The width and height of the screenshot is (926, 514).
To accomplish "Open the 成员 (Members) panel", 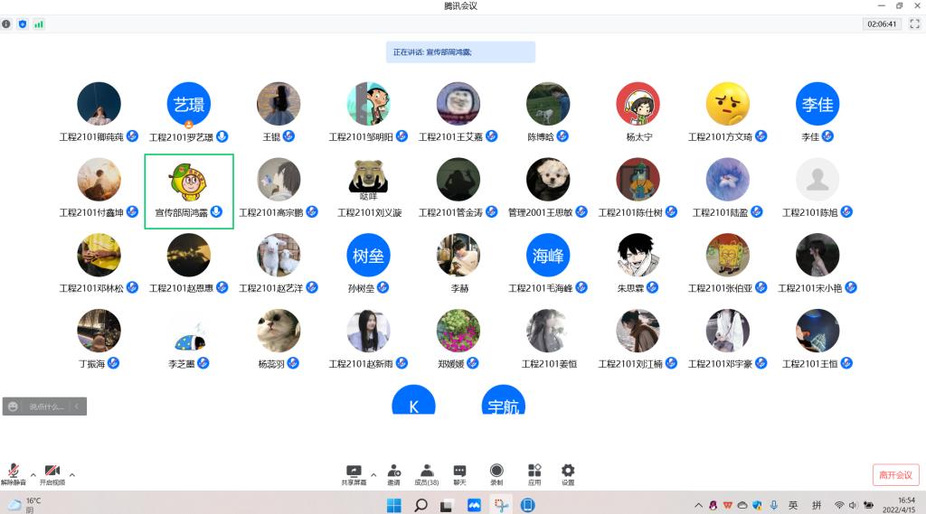I will coord(426,474).
